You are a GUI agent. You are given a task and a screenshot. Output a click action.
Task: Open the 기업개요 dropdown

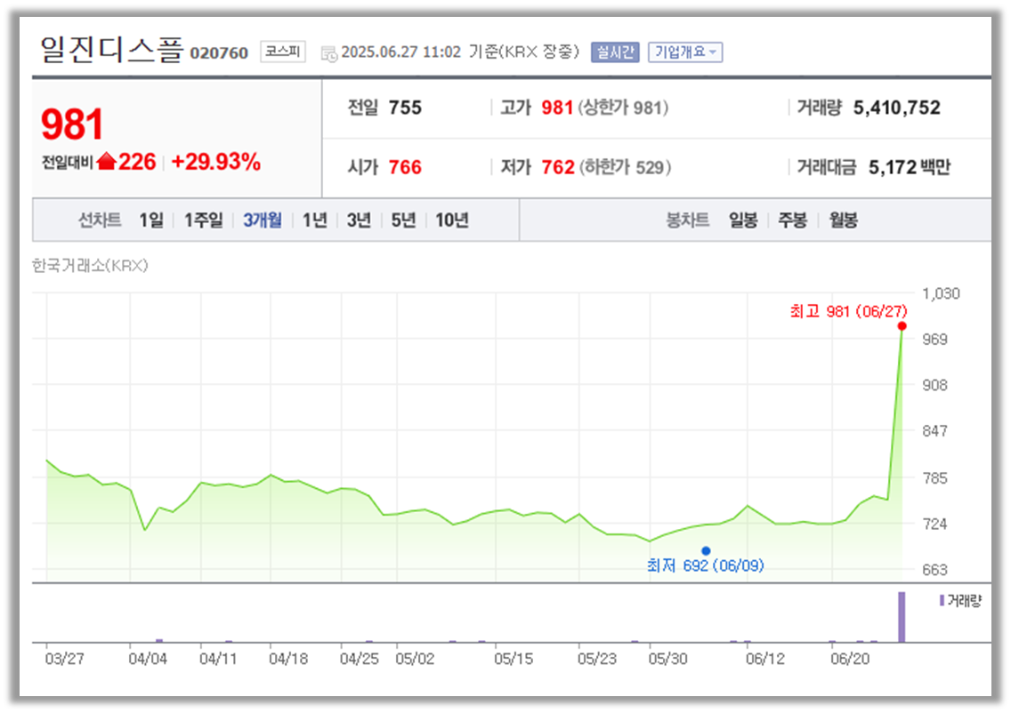[x=684, y=52]
